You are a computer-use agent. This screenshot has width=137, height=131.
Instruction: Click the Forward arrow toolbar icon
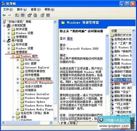(9, 15)
